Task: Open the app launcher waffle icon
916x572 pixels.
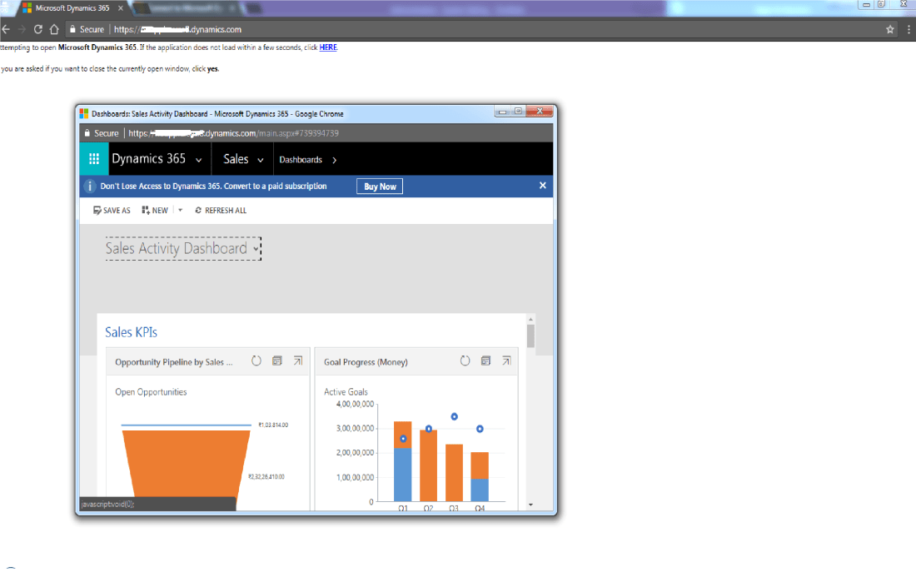Action: click(94, 159)
